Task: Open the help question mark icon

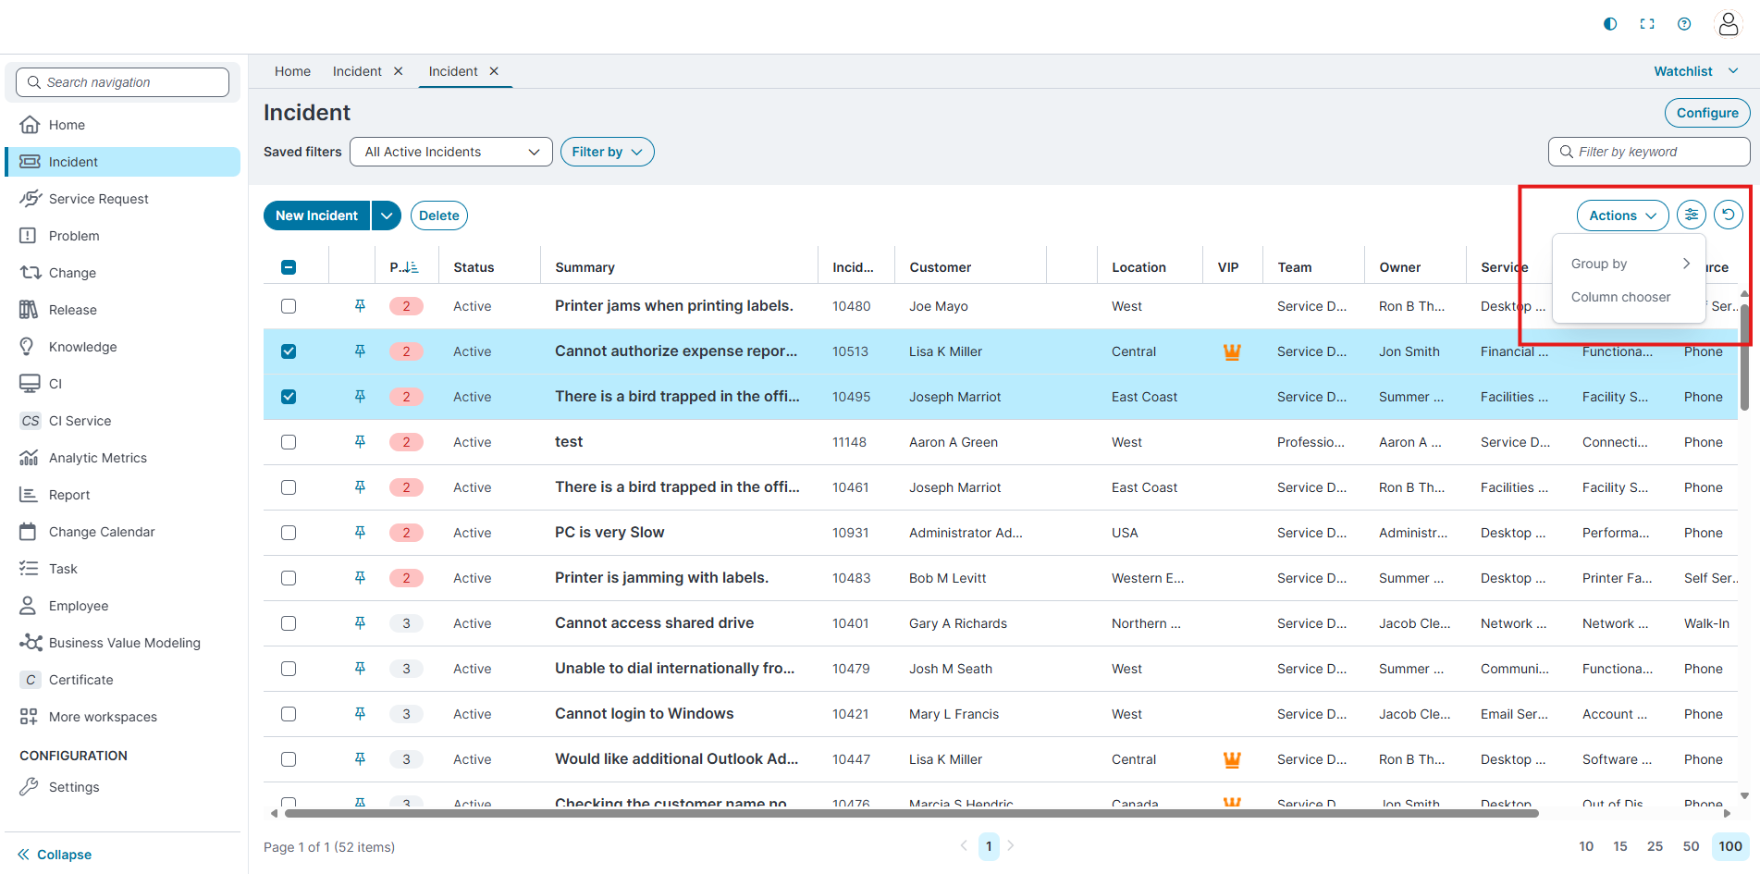Action: click(x=1684, y=24)
